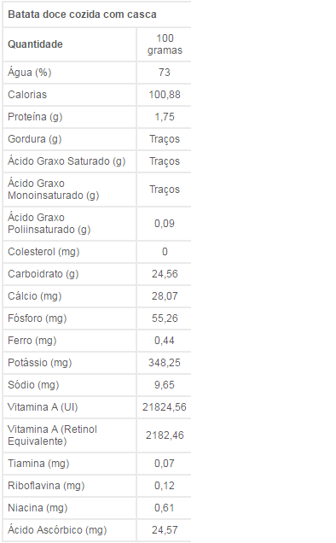The height and width of the screenshot is (543, 336).
Task: Select the Fósforo value 55,26
Action: point(165,318)
